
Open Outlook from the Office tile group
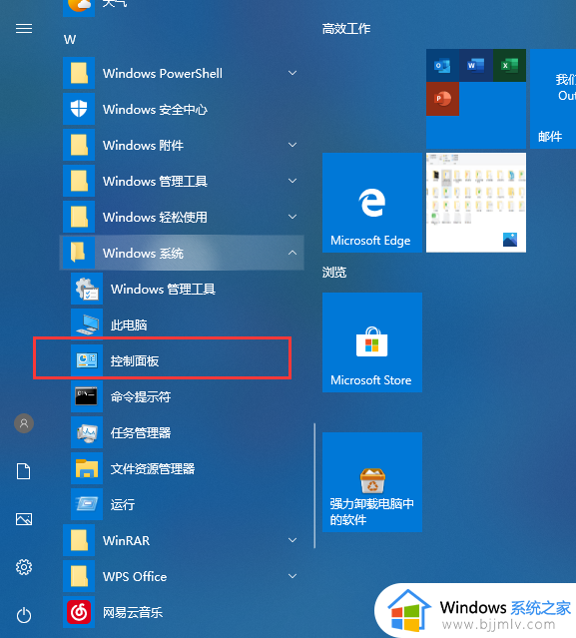tap(442, 66)
